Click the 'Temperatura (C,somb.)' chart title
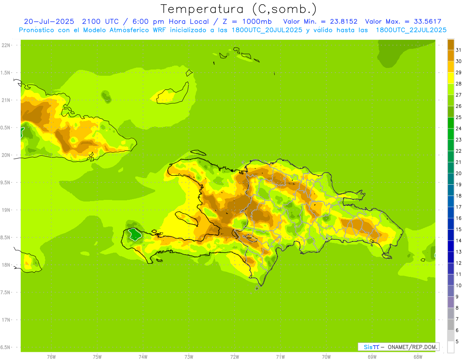 [x=239, y=9]
